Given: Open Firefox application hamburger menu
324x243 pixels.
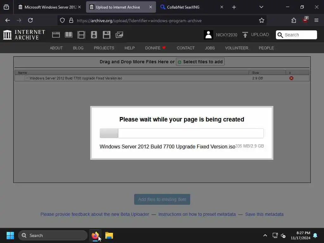Looking at the screenshot, I should coord(316,20).
